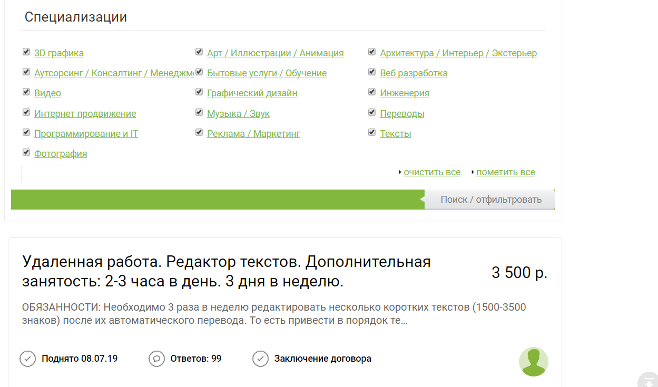Uncheck the "Переводы" checkbox
Viewport: 658px width, 387px height.
point(372,112)
